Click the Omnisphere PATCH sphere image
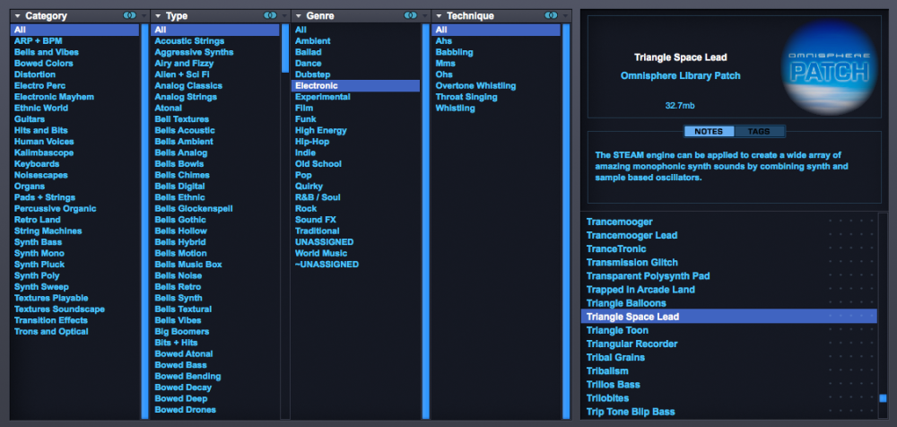This screenshot has height=427, width=897. pyautogui.click(x=829, y=66)
